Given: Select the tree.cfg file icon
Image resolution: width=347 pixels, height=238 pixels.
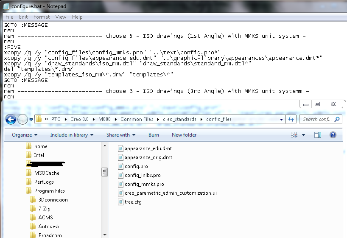Looking at the screenshot, I should pos(120,202).
